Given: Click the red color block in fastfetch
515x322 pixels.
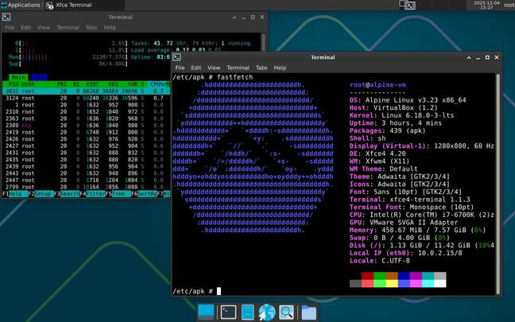Looking at the screenshot, I should [367, 276].
